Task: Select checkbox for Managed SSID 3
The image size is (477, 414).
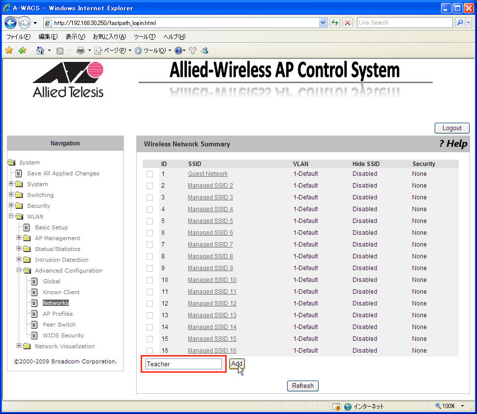Action: [149, 198]
